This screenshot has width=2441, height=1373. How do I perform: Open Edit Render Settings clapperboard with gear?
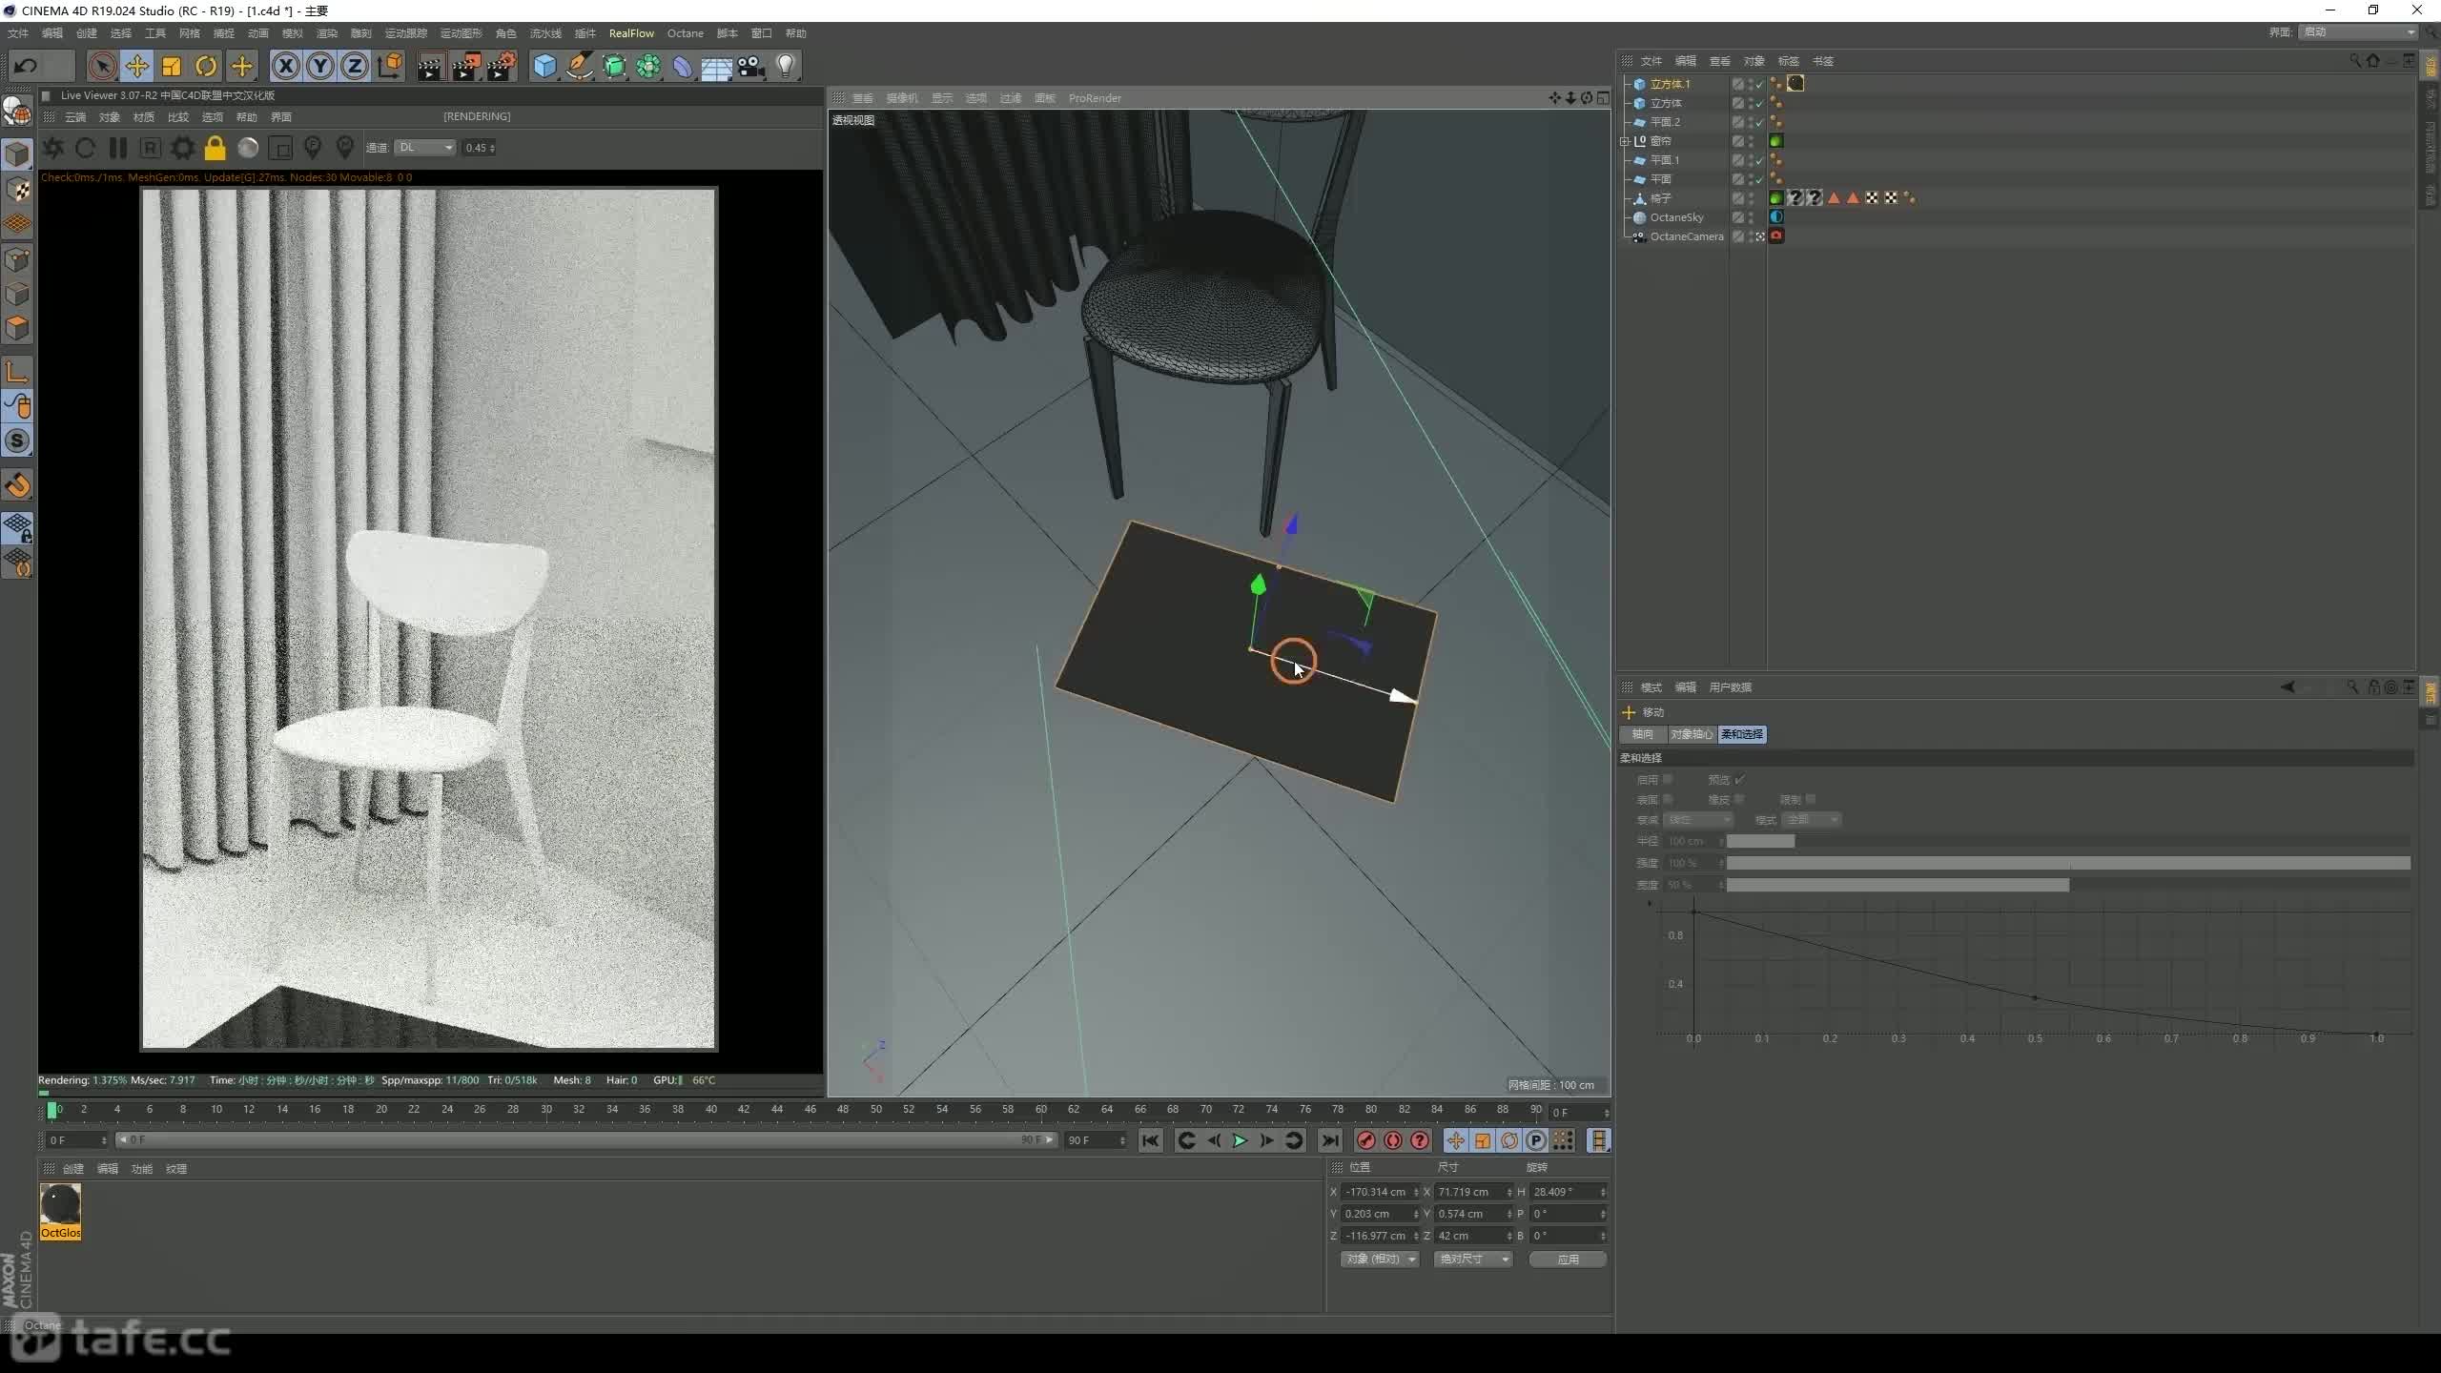(502, 66)
